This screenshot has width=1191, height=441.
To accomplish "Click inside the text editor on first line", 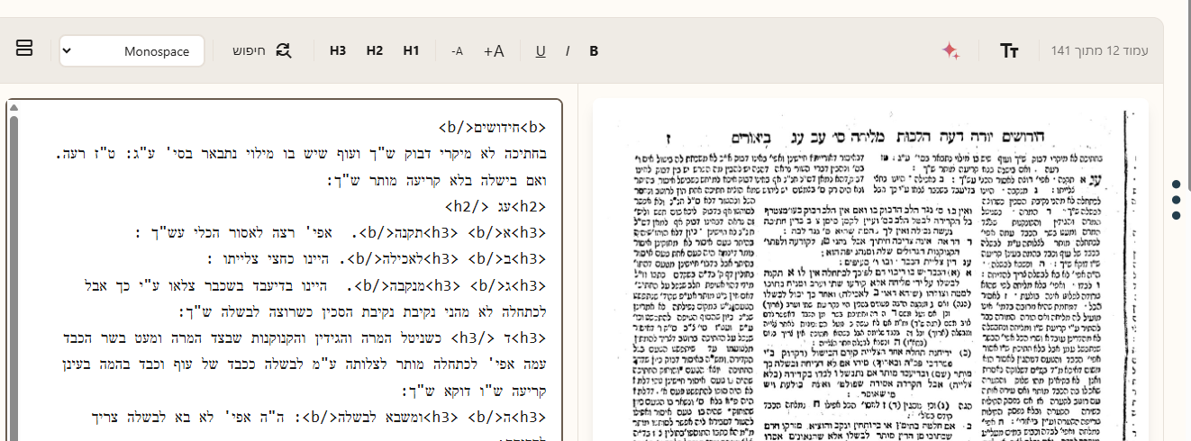I will click(x=360, y=127).
